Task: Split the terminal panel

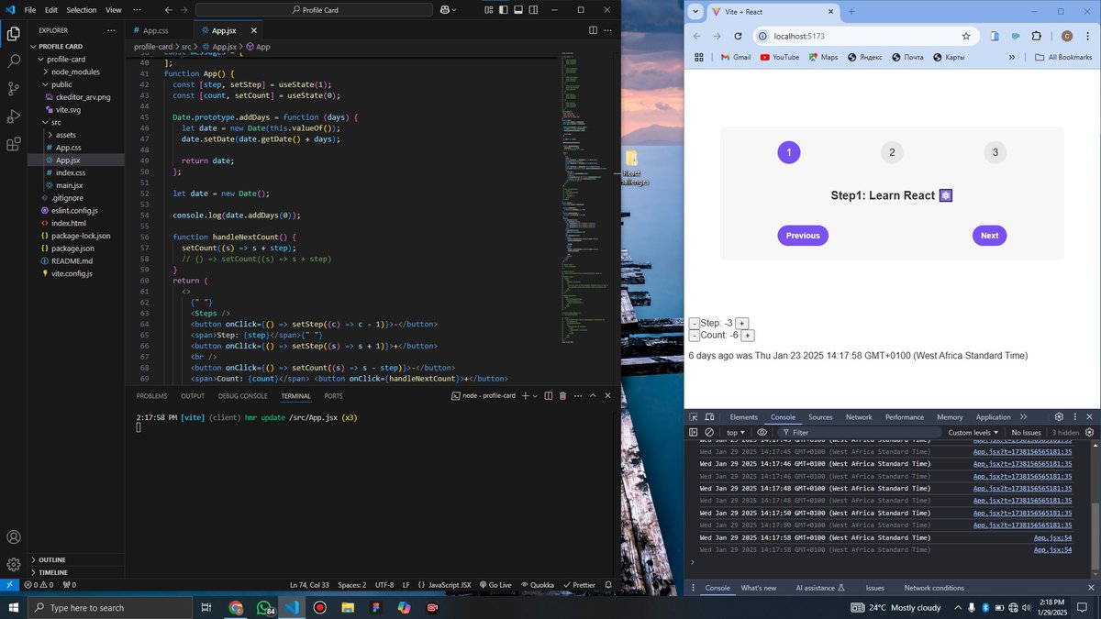Action: 548,396
